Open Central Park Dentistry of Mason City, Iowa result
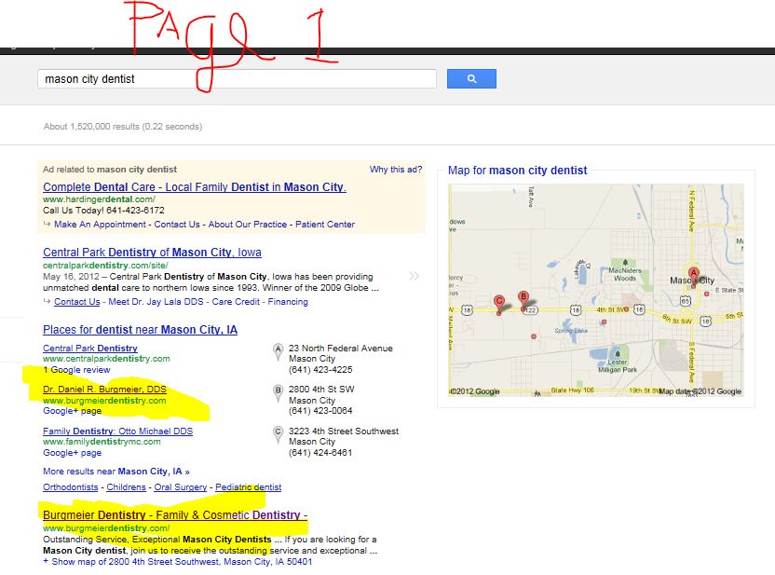The image size is (775, 575). coord(152,253)
